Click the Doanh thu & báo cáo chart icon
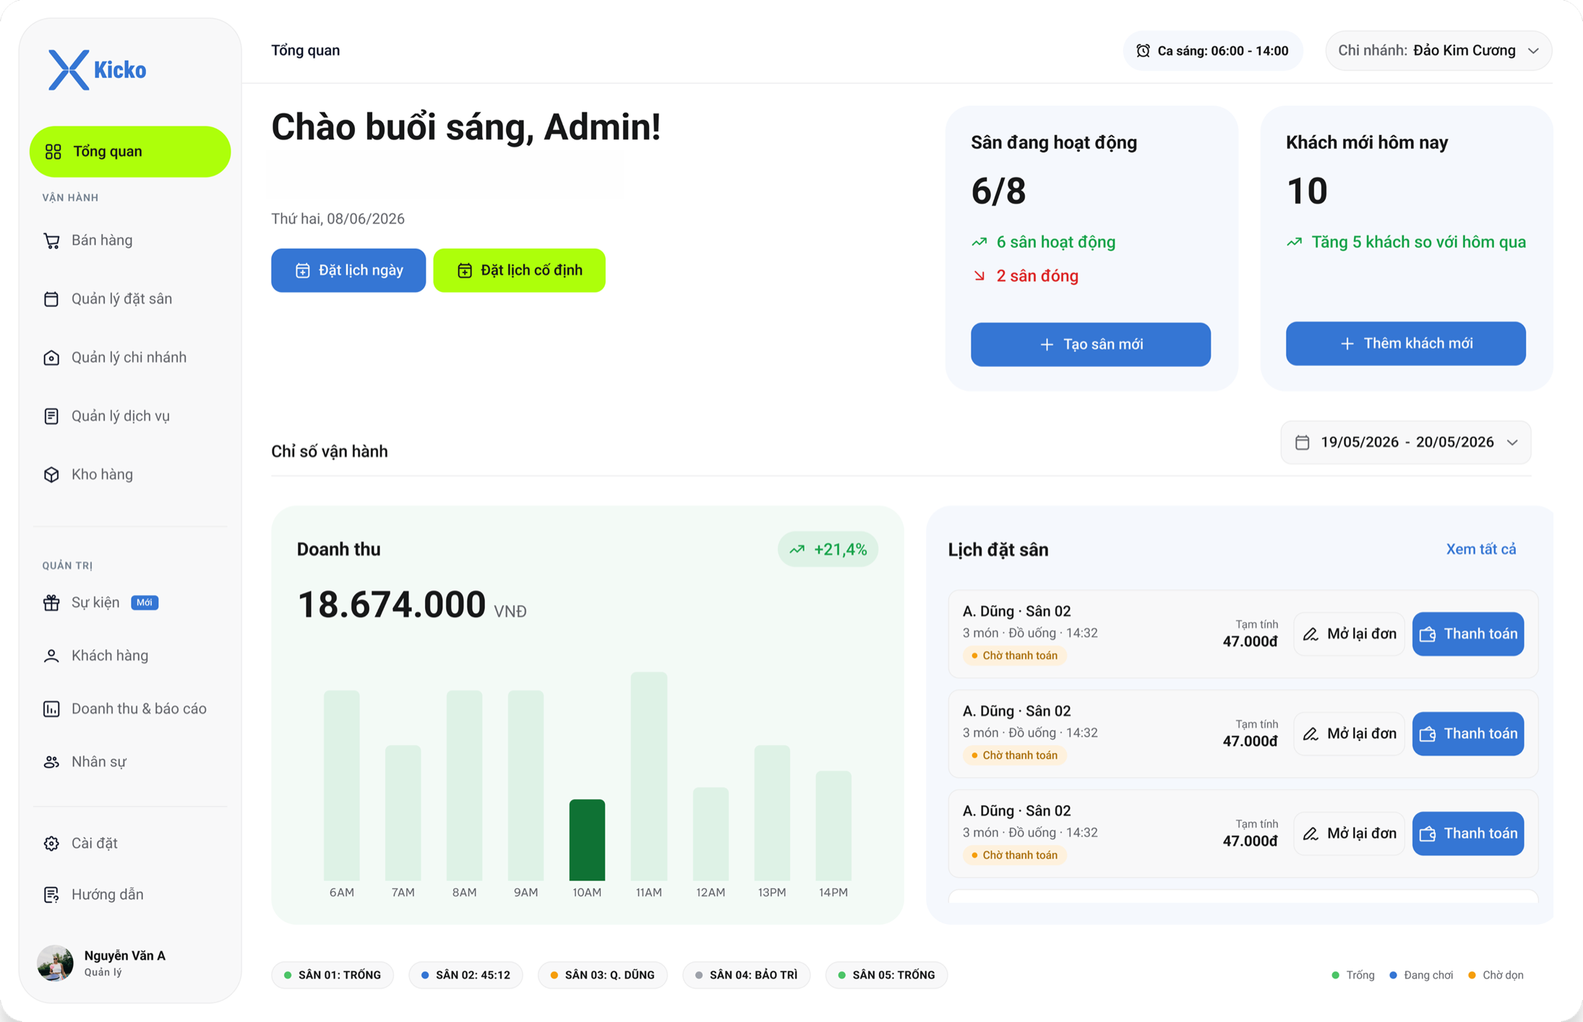This screenshot has width=1583, height=1022. coord(51,709)
